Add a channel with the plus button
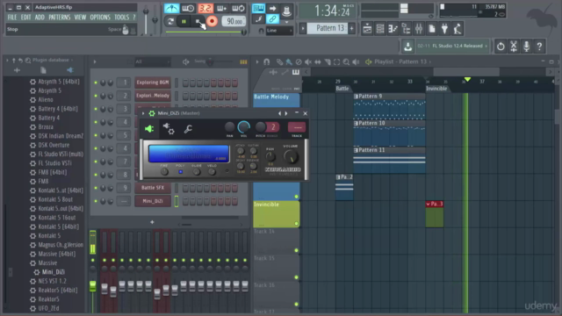The height and width of the screenshot is (316, 562). coord(152,222)
